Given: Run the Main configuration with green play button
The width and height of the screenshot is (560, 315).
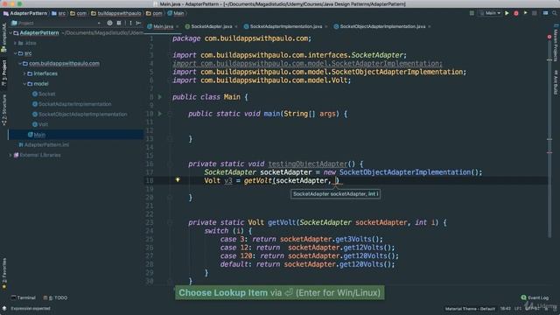Looking at the screenshot, I should (507, 13).
